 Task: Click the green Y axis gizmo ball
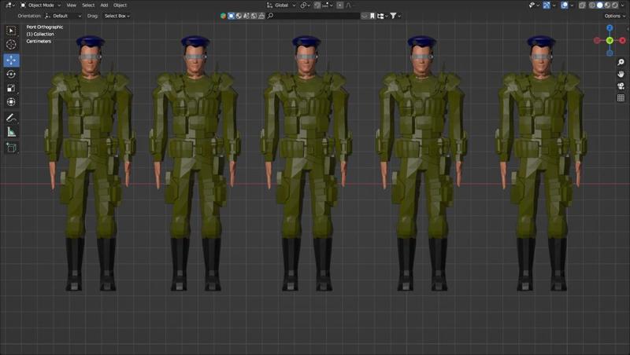pyautogui.click(x=610, y=41)
